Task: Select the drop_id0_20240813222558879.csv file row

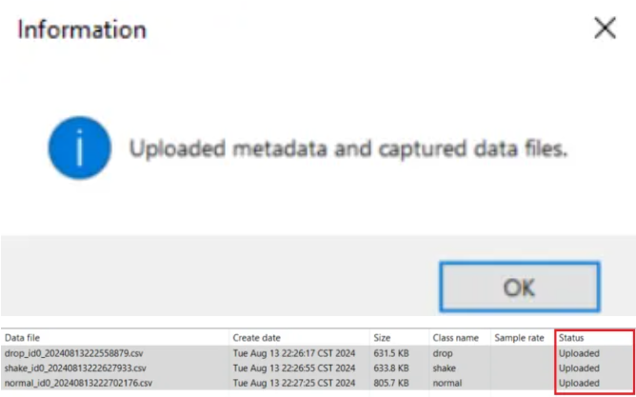Action: (x=317, y=353)
